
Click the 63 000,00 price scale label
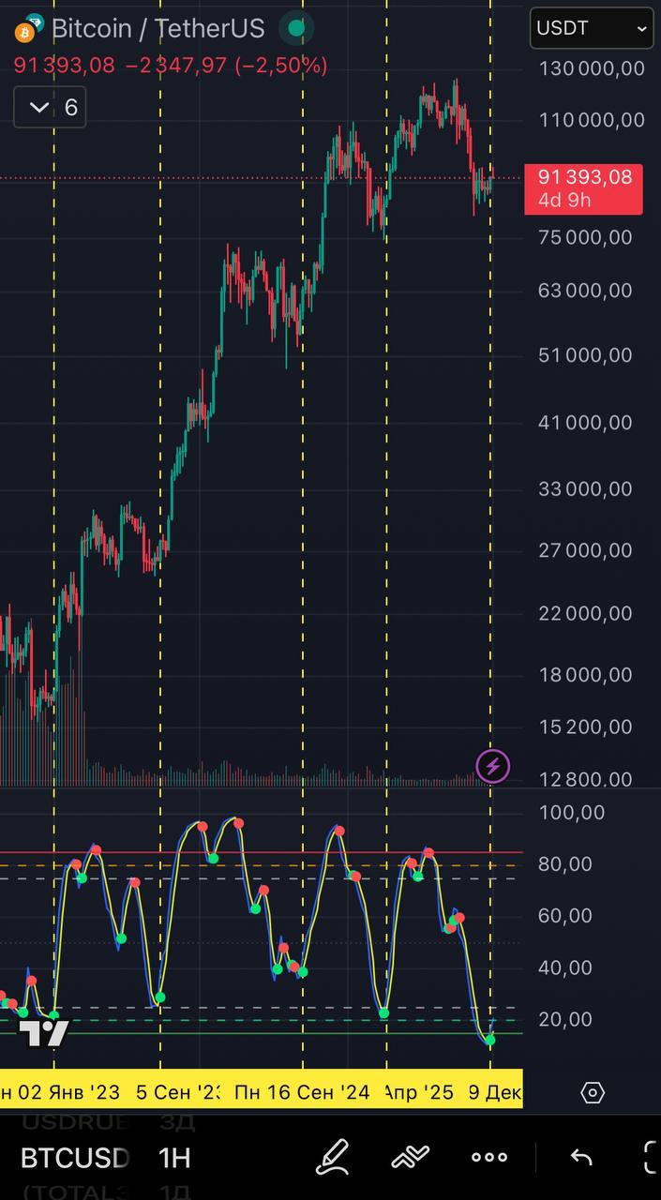point(585,290)
